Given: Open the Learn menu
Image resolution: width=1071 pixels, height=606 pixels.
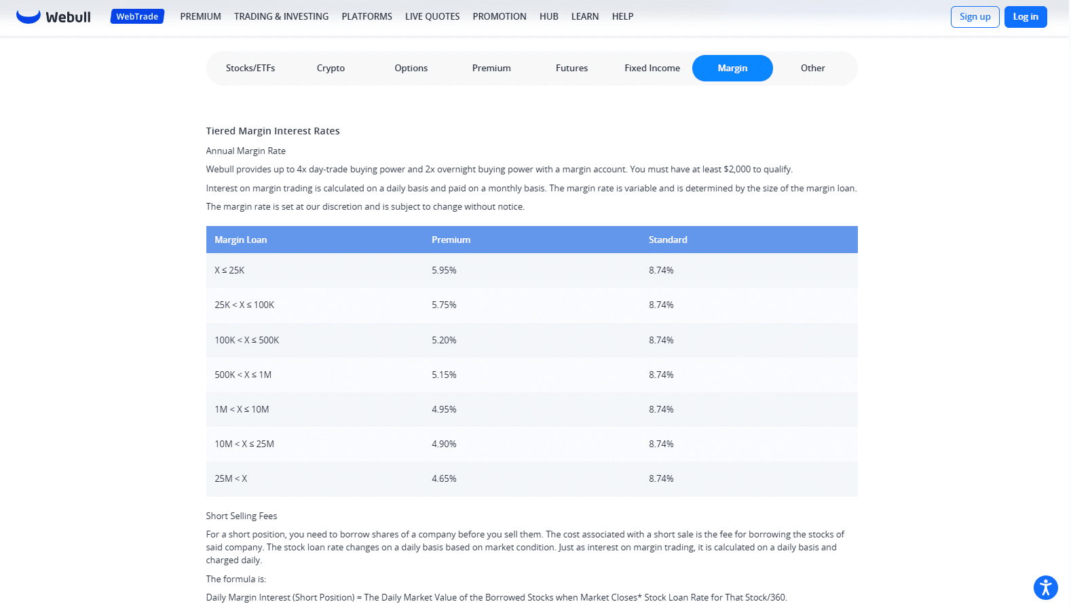Looking at the screenshot, I should click(584, 16).
